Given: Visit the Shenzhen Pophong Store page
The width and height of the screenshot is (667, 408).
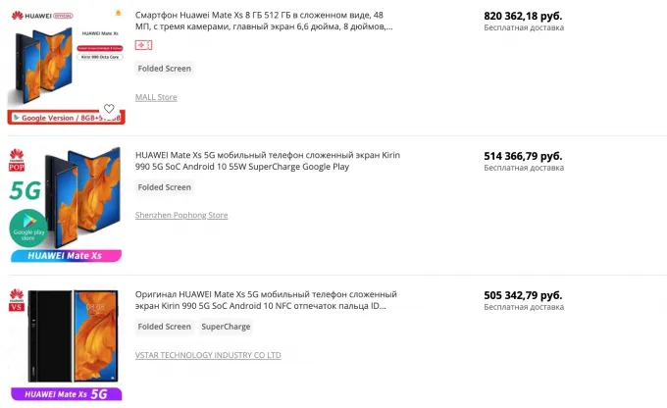Looking at the screenshot, I should (x=181, y=215).
